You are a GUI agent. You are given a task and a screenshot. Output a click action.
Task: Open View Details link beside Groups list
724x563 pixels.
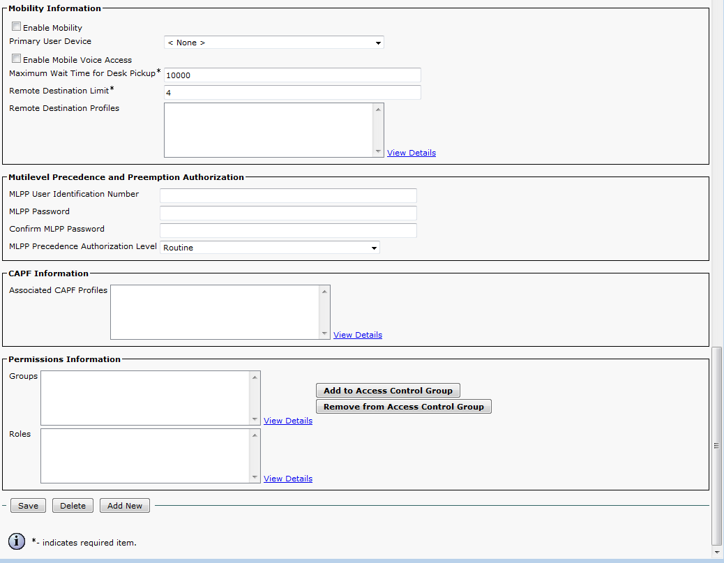point(287,421)
